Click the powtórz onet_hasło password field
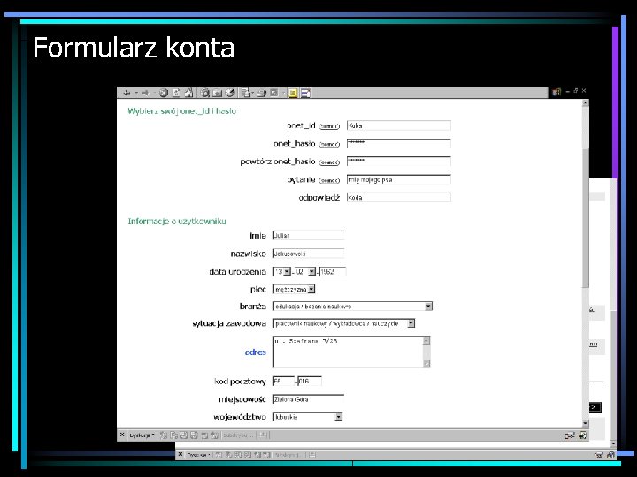637x477 pixels. point(398,161)
